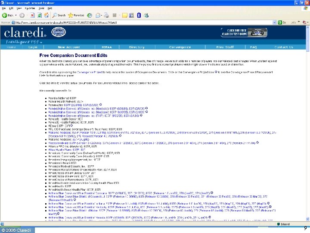Open the FAQ navigation tab
The height and width of the screenshot is (233, 310).
tap(254, 47)
